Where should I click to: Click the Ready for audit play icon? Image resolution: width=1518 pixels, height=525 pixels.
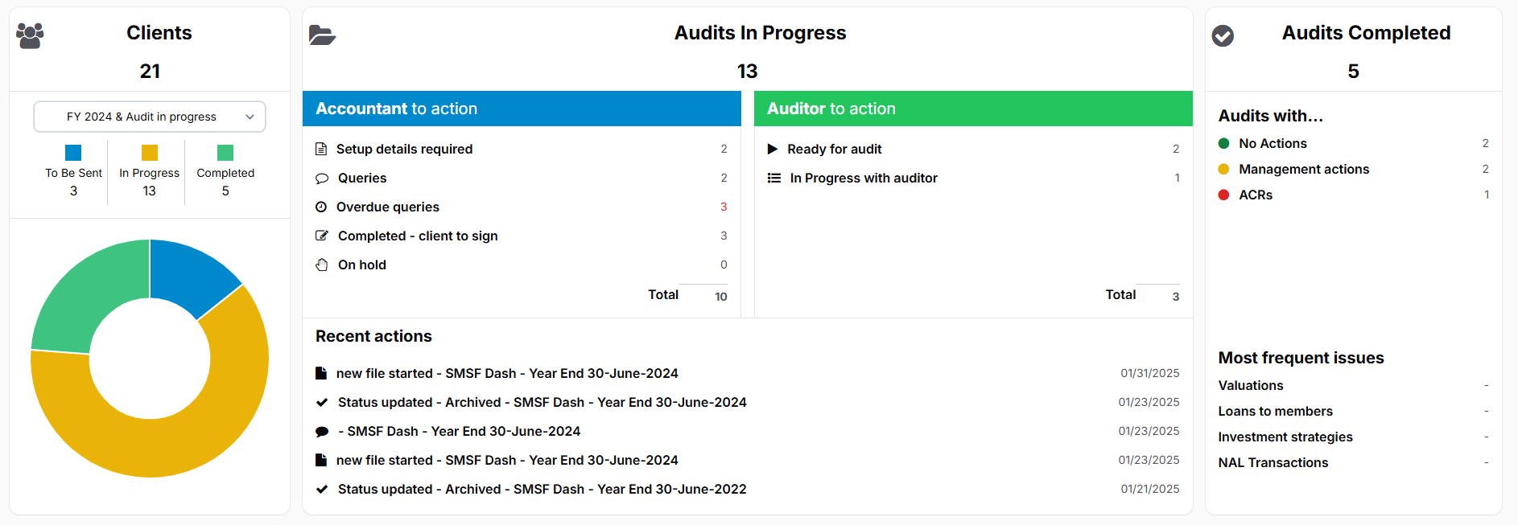coord(773,149)
